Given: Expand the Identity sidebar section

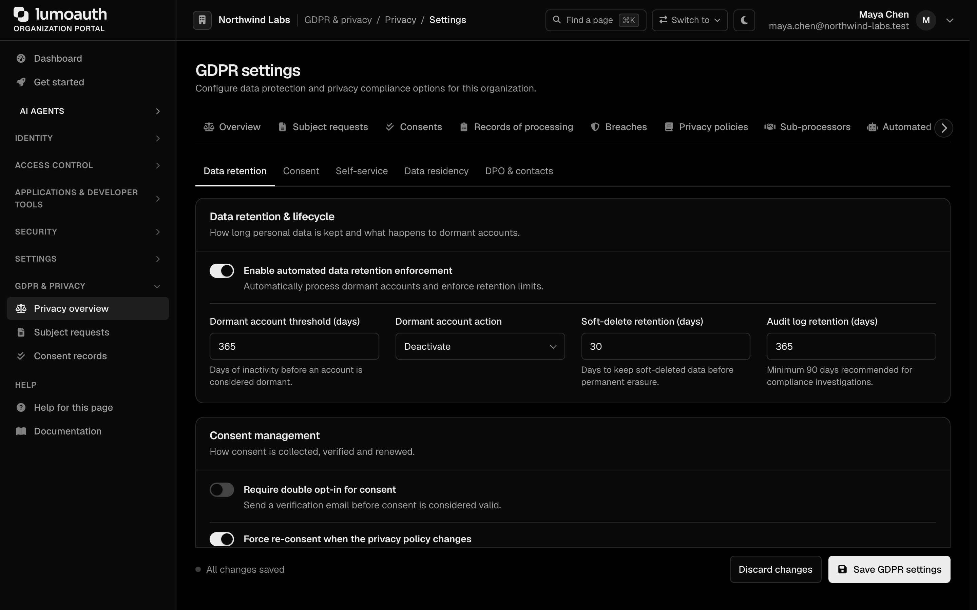Looking at the screenshot, I should 88,138.
